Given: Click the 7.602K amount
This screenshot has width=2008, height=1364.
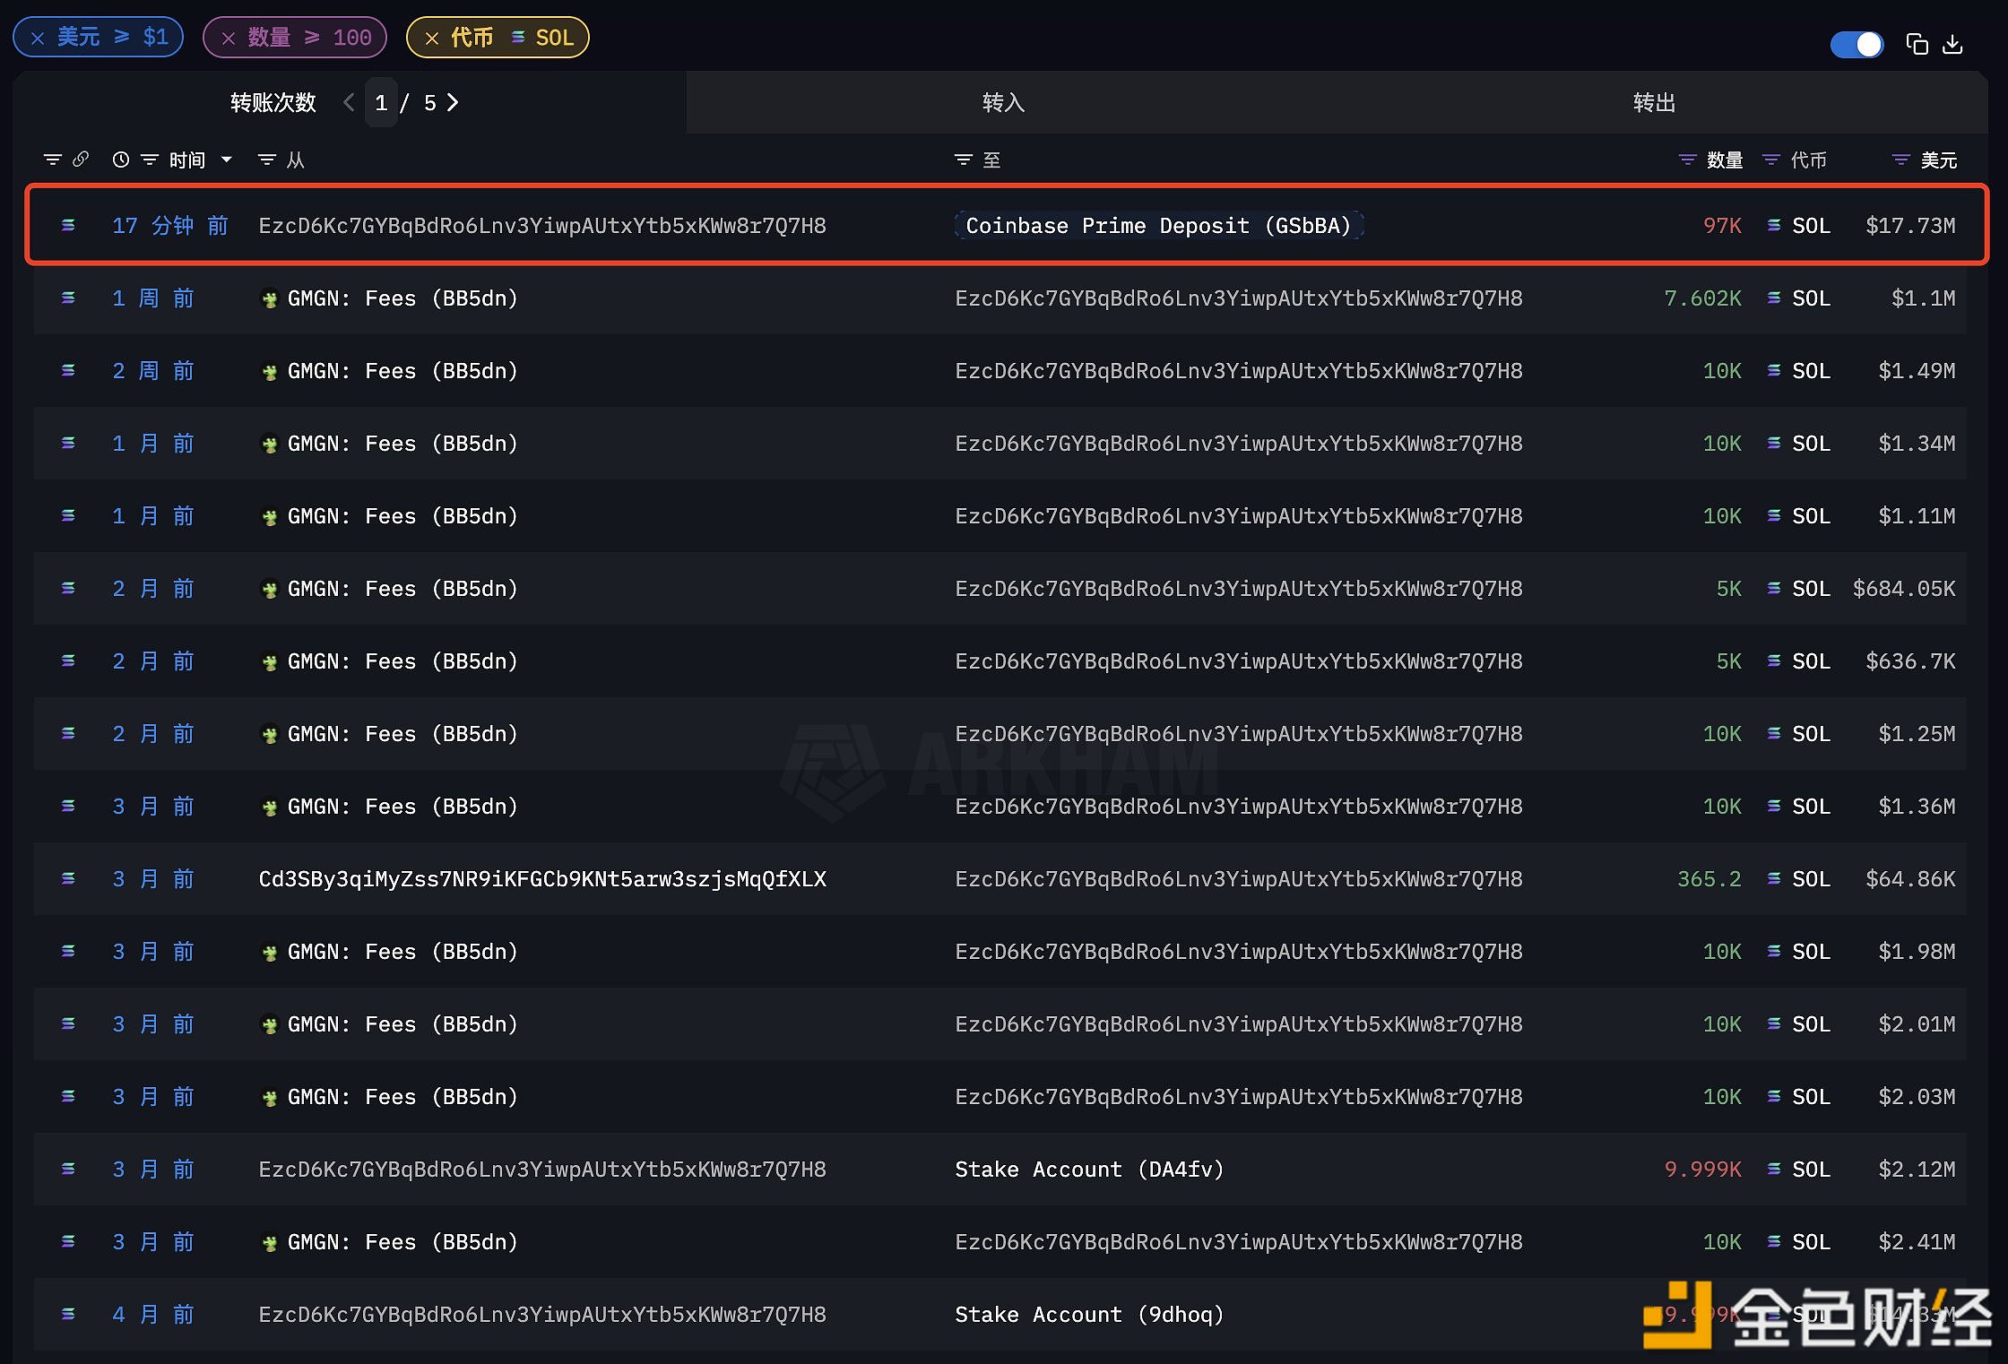Looking at the screenshot, I should pos(1702,298).
